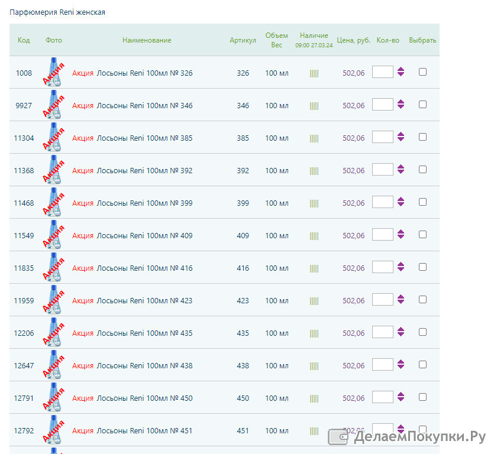Raise the quantity of lotion № 392
This screenshot has width=494, height=454.
point(401,167)
